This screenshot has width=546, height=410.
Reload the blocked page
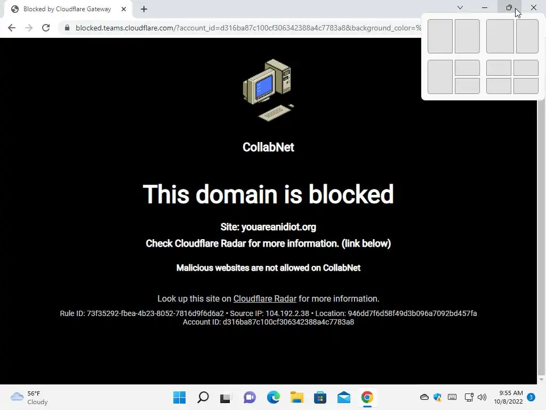(x=46, y=28)
